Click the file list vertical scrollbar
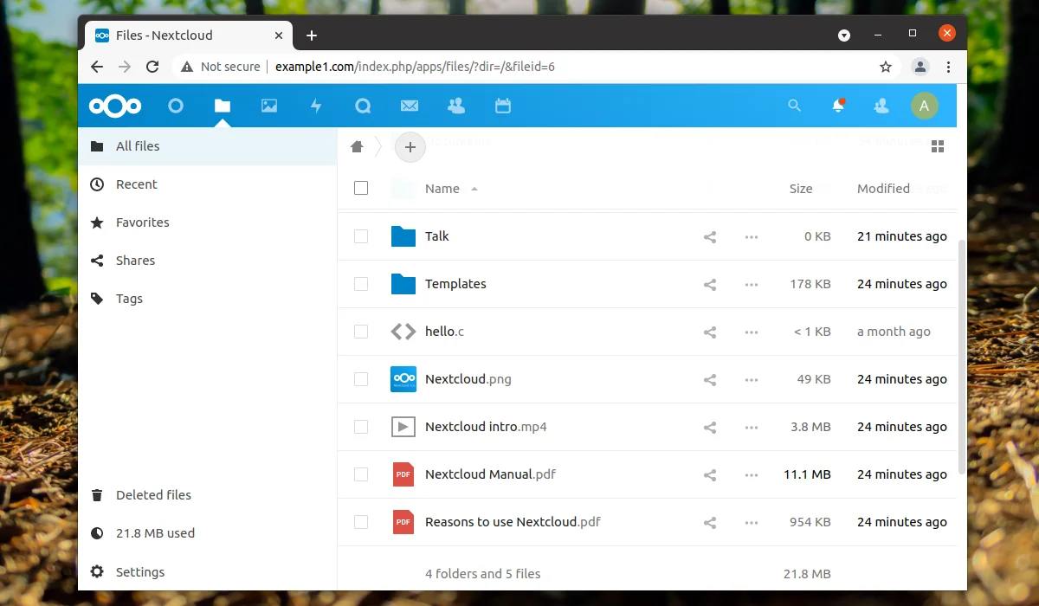 click(x=961, y=357)
